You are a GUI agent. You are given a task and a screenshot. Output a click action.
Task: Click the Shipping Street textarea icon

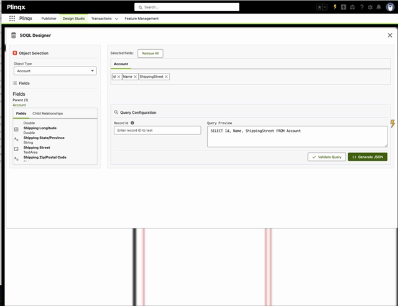16,149
